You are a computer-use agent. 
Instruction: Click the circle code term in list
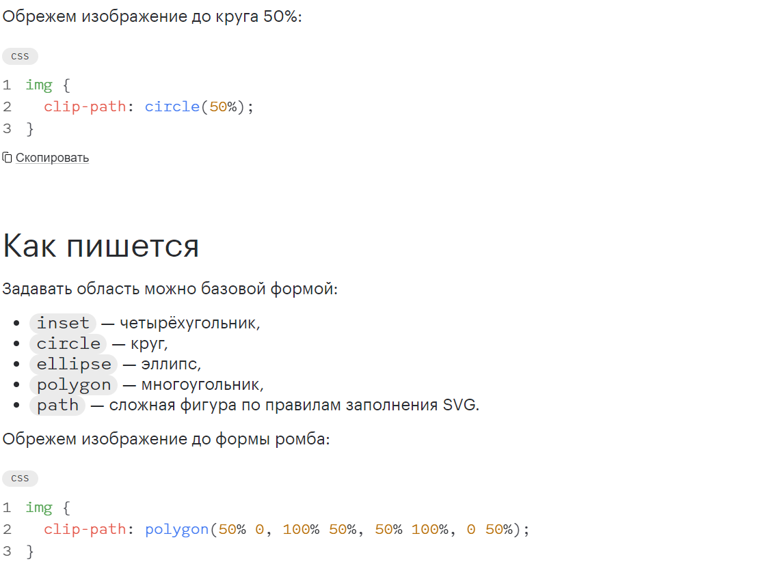tap(68, 343)
